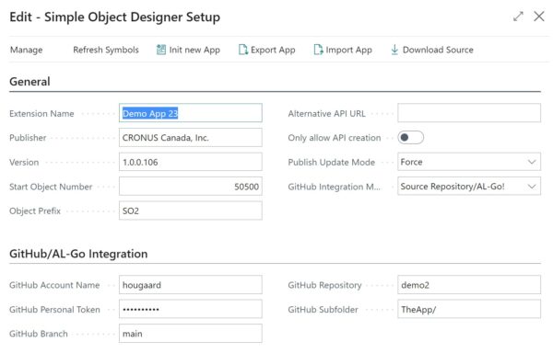
Task: Click the Extension Name field
Action: point(191,113)
